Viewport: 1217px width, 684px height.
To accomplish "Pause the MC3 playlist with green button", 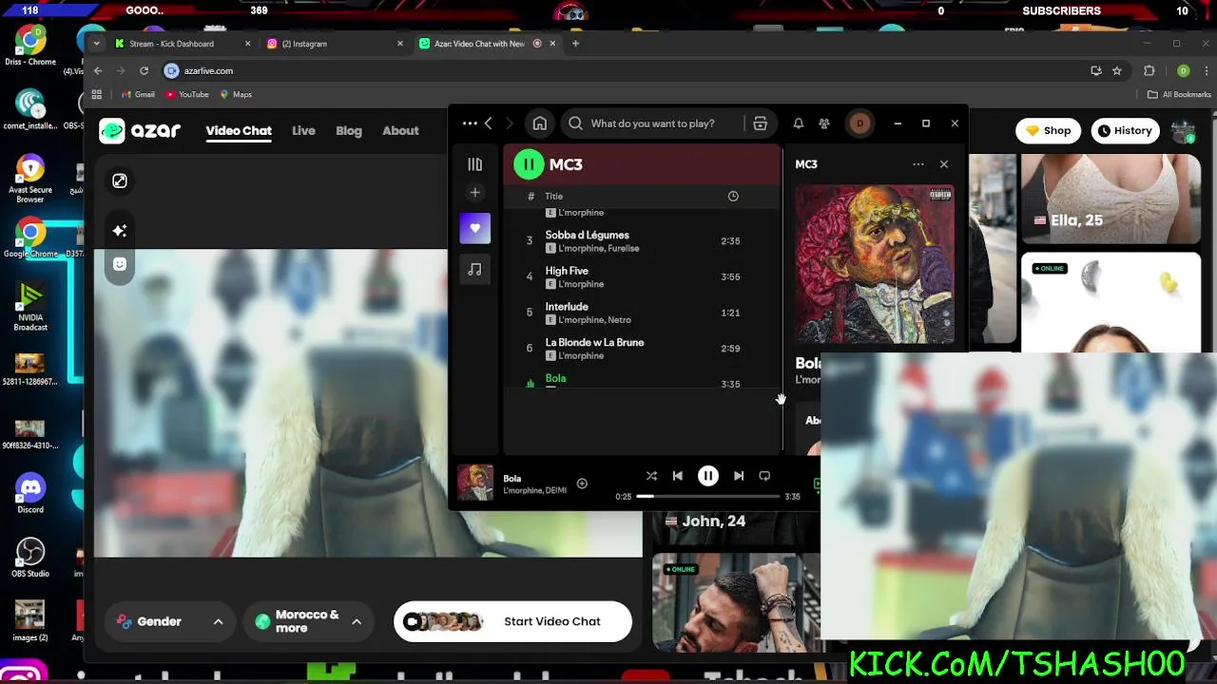I will point(529,164).
